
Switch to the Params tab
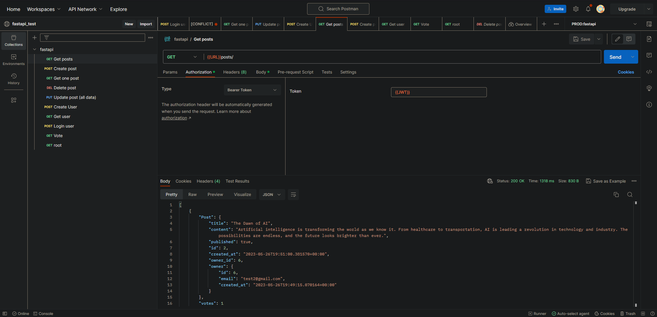[x=170, y=72]
